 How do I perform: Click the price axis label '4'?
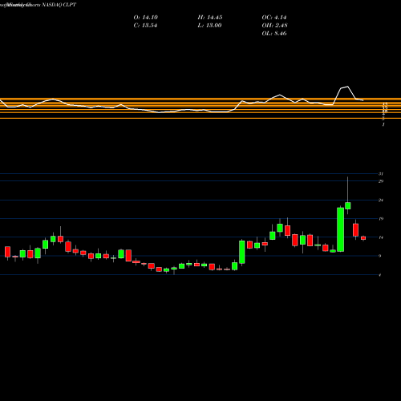(x=380, y=275)
